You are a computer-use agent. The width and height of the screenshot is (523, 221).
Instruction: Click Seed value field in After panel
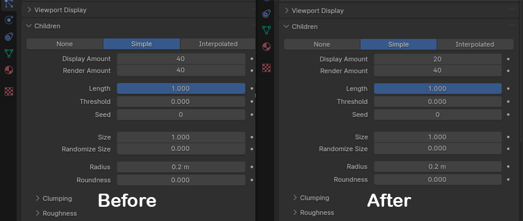438,114
